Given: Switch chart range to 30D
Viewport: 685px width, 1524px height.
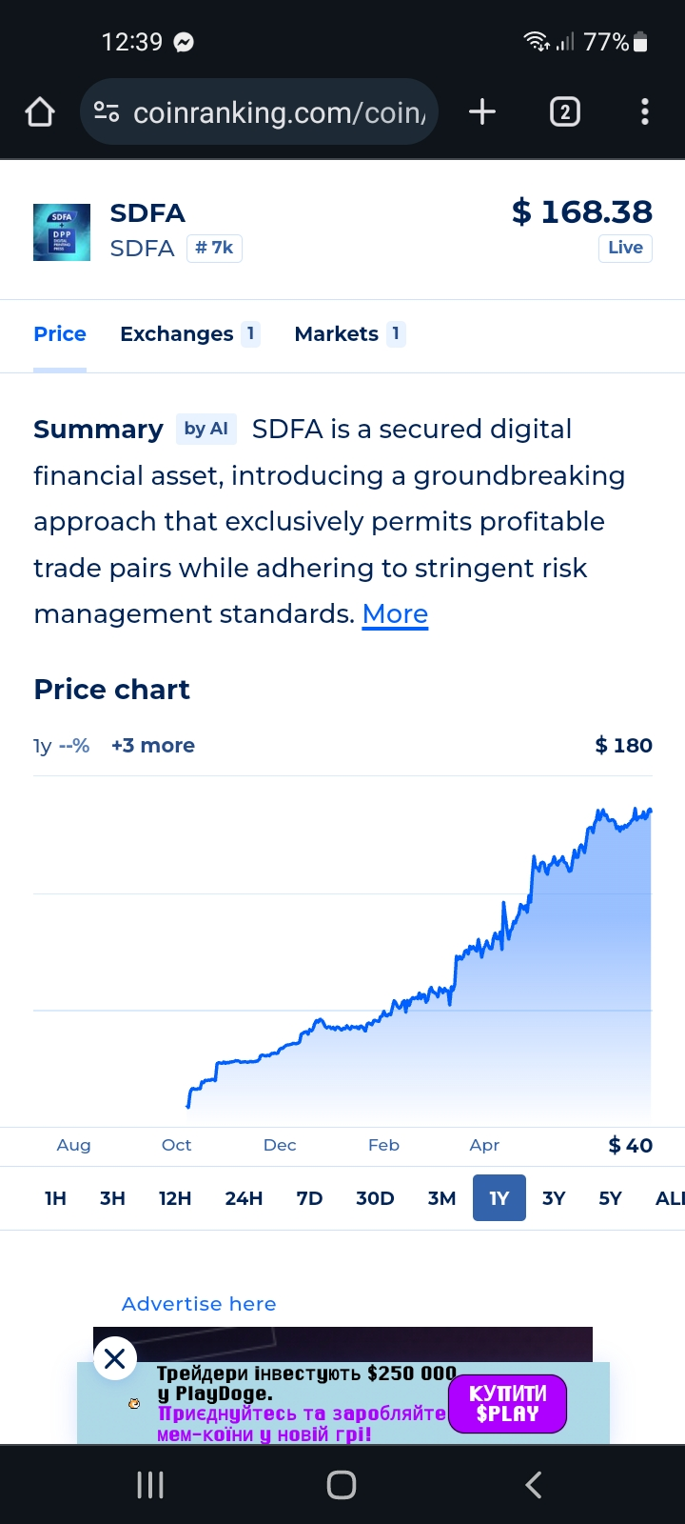Looking at the screenshot, I should point(375,1198).
